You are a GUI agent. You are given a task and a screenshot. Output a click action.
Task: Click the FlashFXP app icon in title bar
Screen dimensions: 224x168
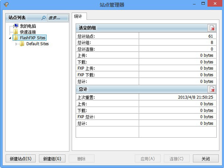6,4
